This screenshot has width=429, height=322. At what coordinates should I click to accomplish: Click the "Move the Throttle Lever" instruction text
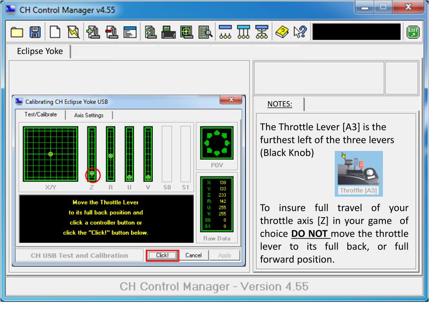pyautogui.click(x=106, y=203)
